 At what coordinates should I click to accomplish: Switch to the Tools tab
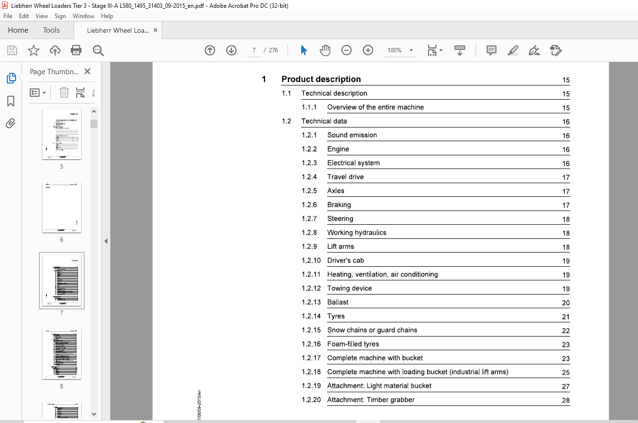51,30
